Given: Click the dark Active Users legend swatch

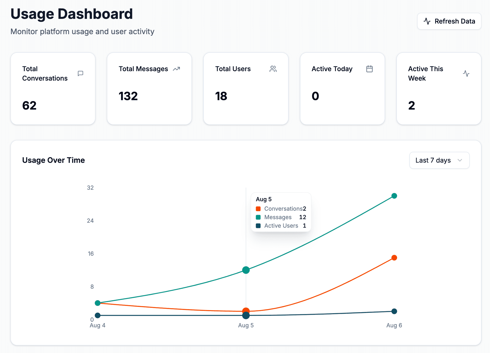Looking at the screenshot, I should click(258, 225).
